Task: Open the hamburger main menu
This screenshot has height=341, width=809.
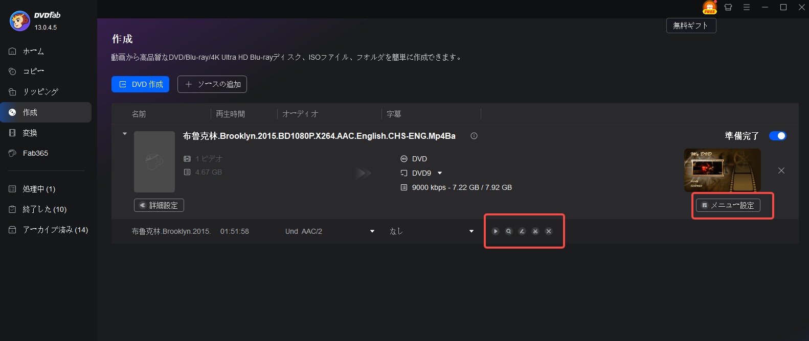Action: point(747,8)
